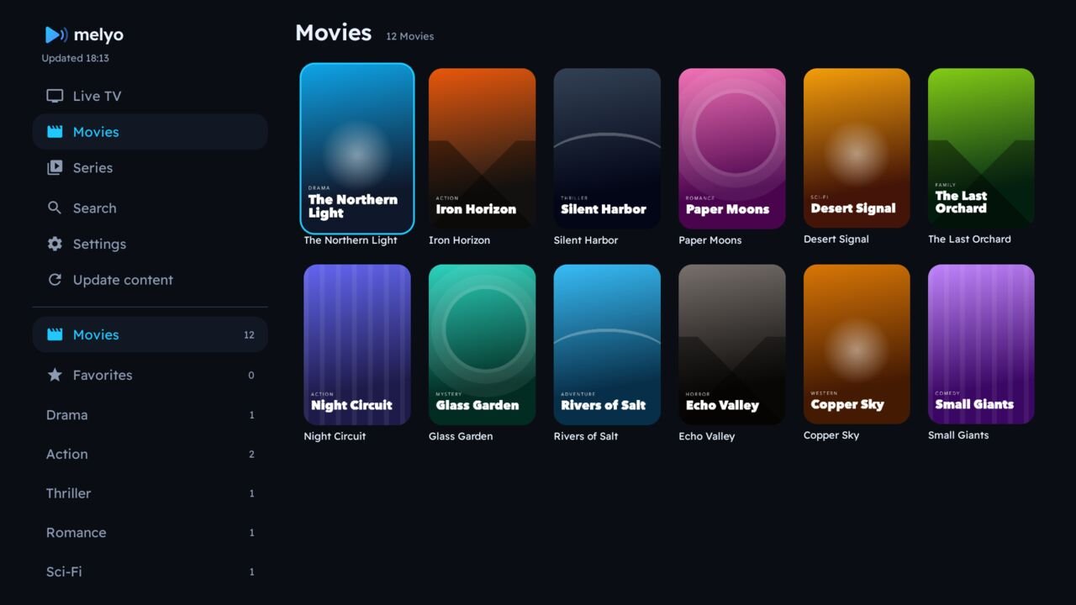Click the Favorites star icon
This screenshot has width=1076, height=605.
click(x=55, y=375)
